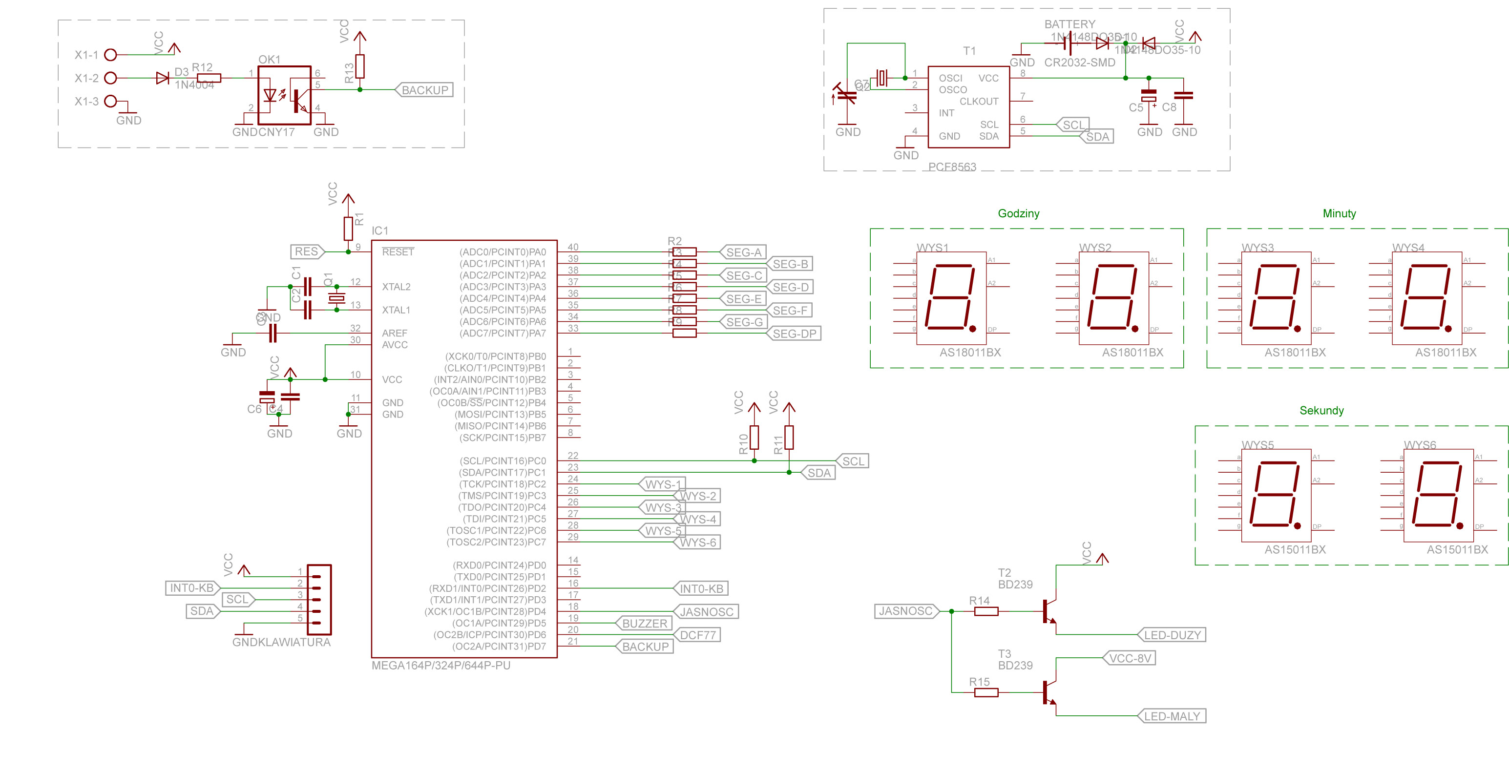
Task: Select the WYS5 seven-segment display
Action: point(1277,496)
